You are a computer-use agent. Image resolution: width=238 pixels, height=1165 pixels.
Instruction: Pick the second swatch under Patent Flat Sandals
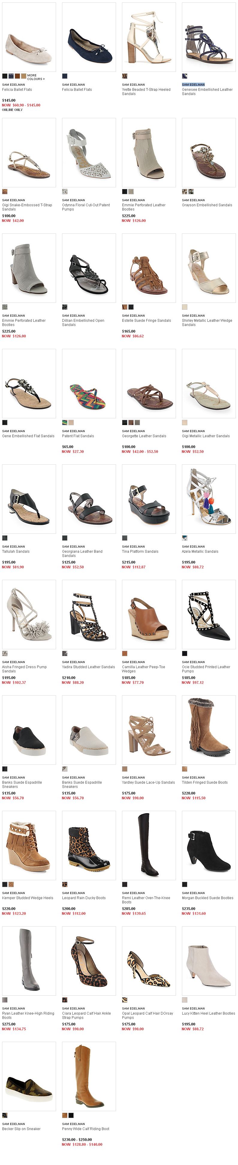(71, 423)
